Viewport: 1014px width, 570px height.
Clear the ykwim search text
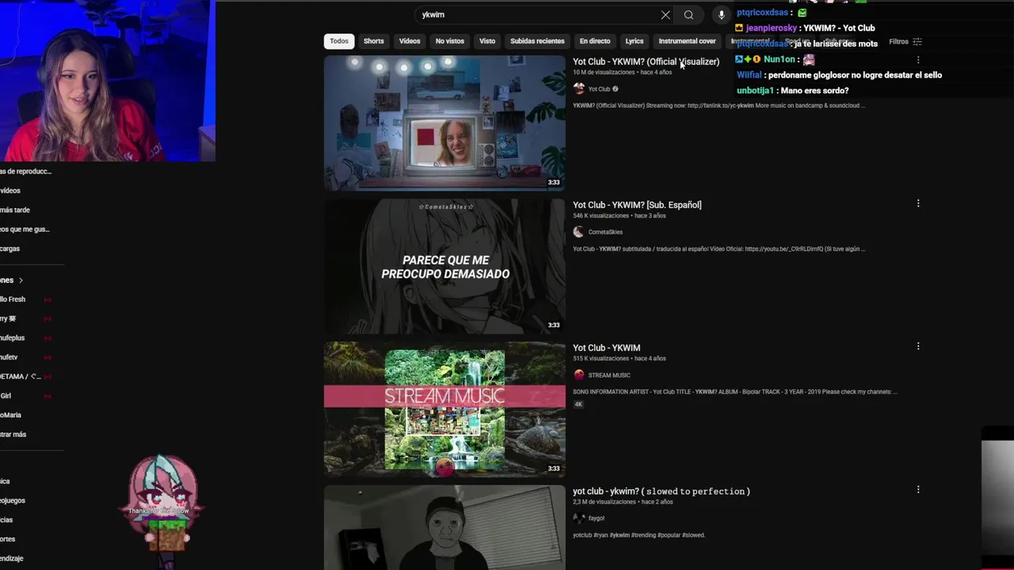(x=665, y=14)
